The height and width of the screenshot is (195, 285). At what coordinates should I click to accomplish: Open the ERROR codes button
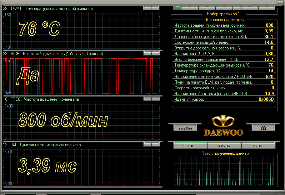[x=224, y=146]
